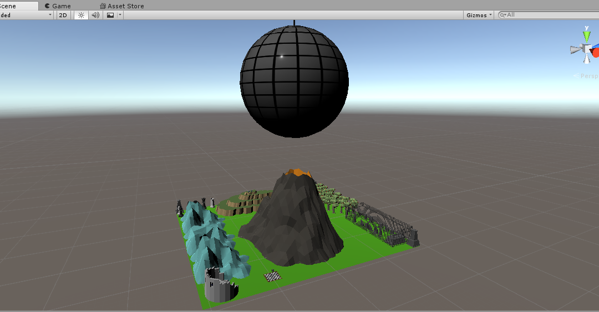Click the orientation gizmo center cube
This screenshot has height=312, width=599.
586,49
